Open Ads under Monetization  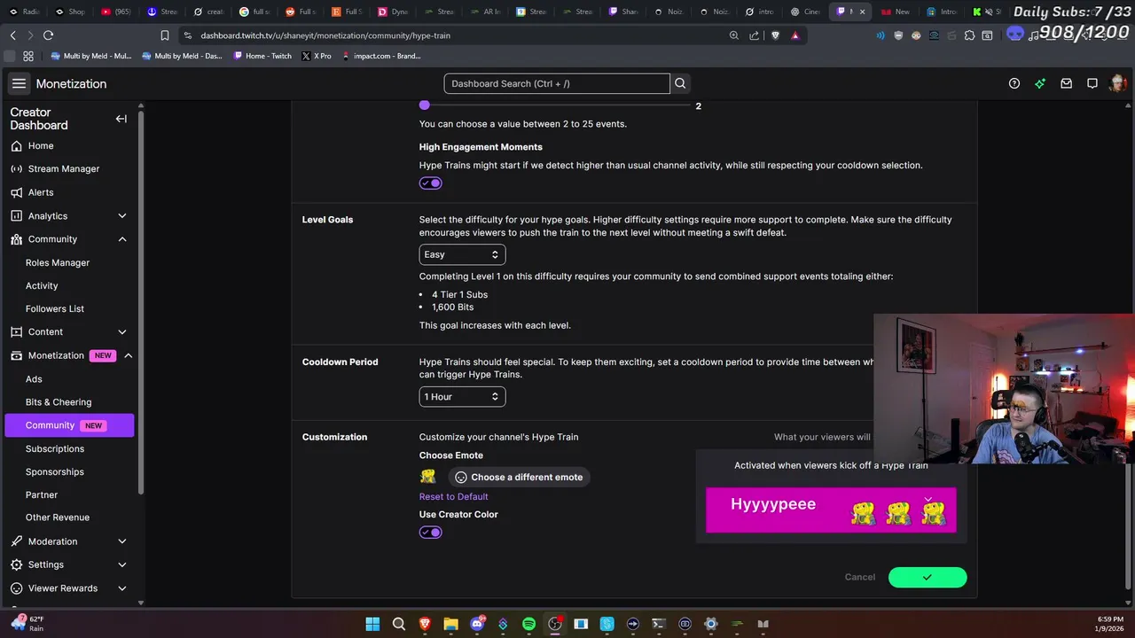[34, 378]
